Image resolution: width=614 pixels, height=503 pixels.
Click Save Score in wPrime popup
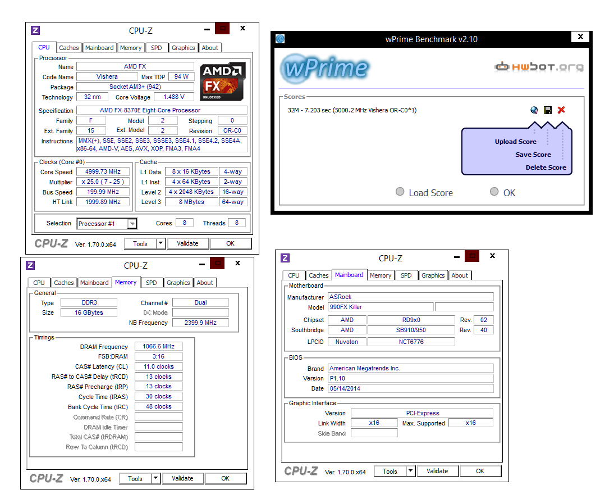tap(533, 155)
